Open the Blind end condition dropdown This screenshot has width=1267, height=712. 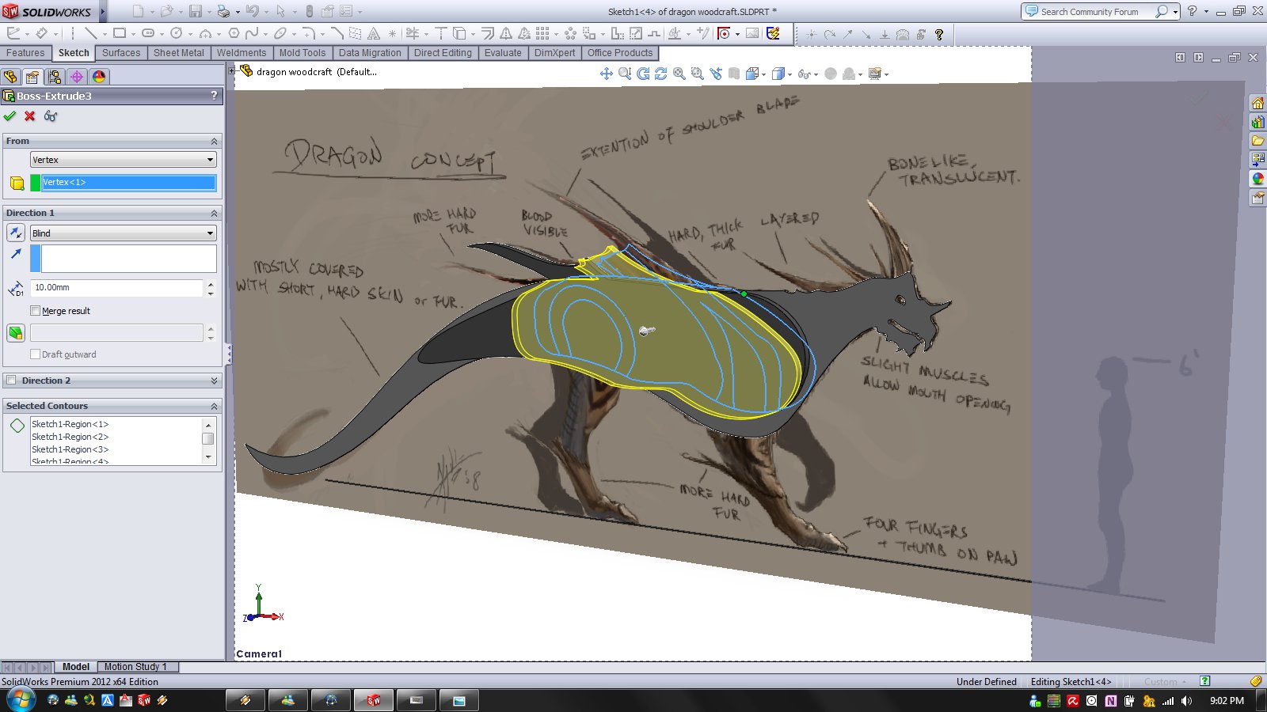point(123,233)
